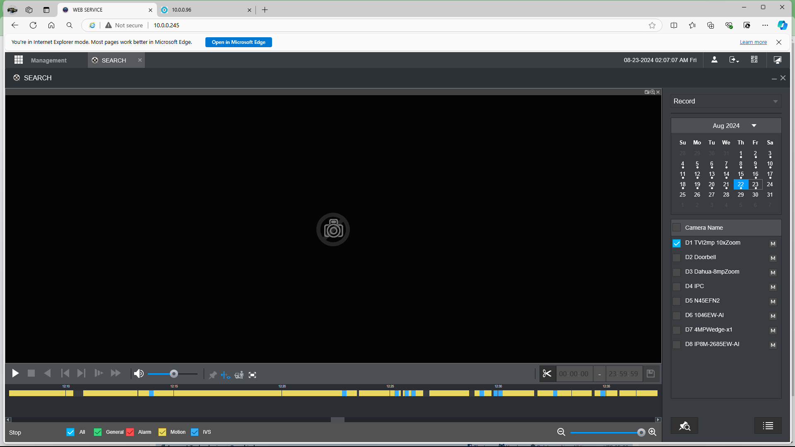Close the SEARCH tab
The width and height of the screenshot is (795, 447).
pyautogui.click(x=140, y=60)
